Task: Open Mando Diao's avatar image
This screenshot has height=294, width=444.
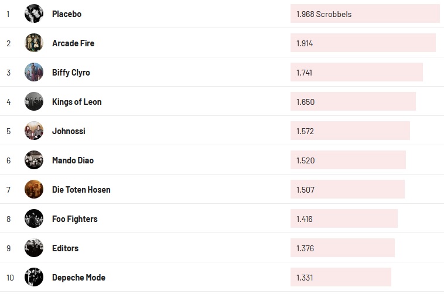Action: click(x=34, y=160)
